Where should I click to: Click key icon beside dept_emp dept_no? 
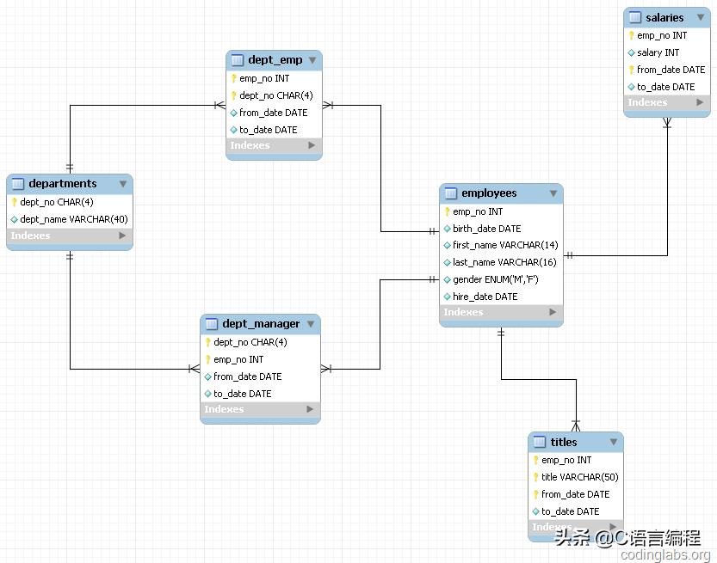pos(233,95)
